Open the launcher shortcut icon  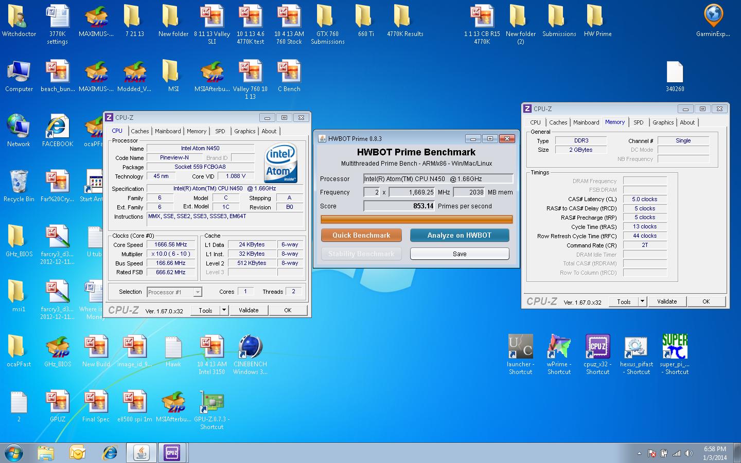[x=521, y=354]
